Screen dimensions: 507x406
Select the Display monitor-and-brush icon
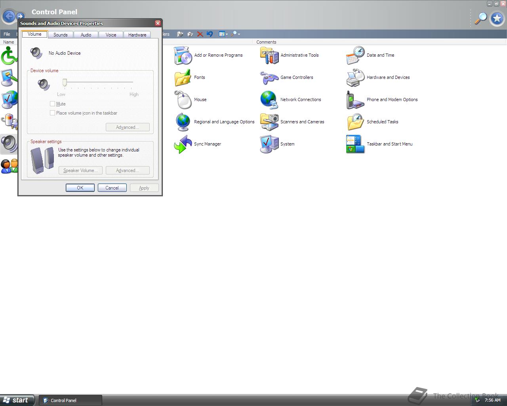[x=9, y=78]
